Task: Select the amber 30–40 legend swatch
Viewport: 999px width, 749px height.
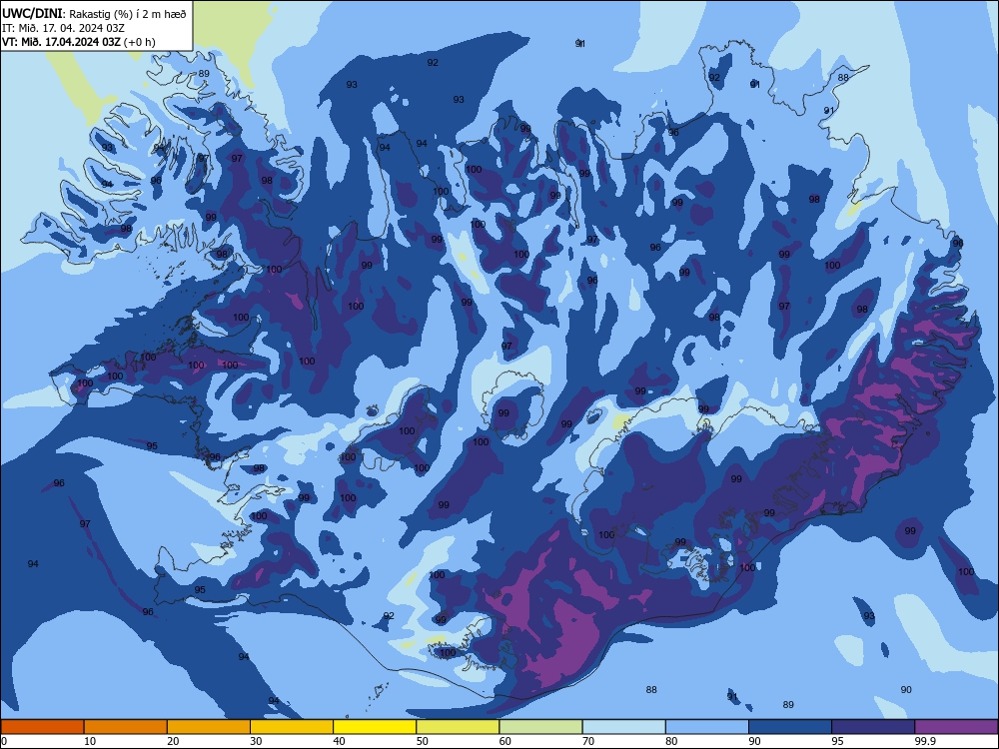Action: click(x=292, y=727)
